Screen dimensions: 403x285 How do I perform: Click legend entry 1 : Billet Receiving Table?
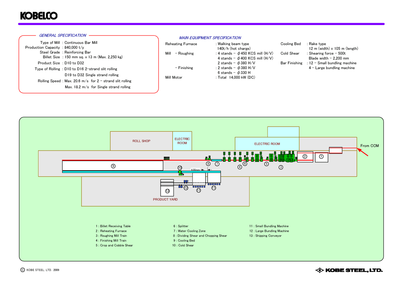[113, 226]
